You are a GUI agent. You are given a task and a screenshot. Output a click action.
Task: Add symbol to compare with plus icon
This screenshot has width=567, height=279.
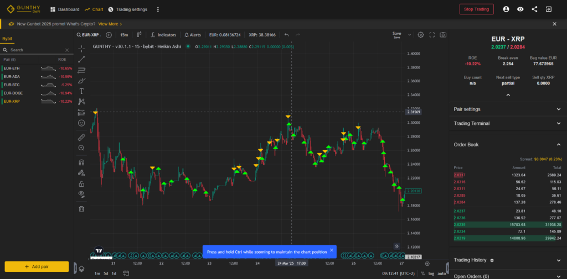109,35
